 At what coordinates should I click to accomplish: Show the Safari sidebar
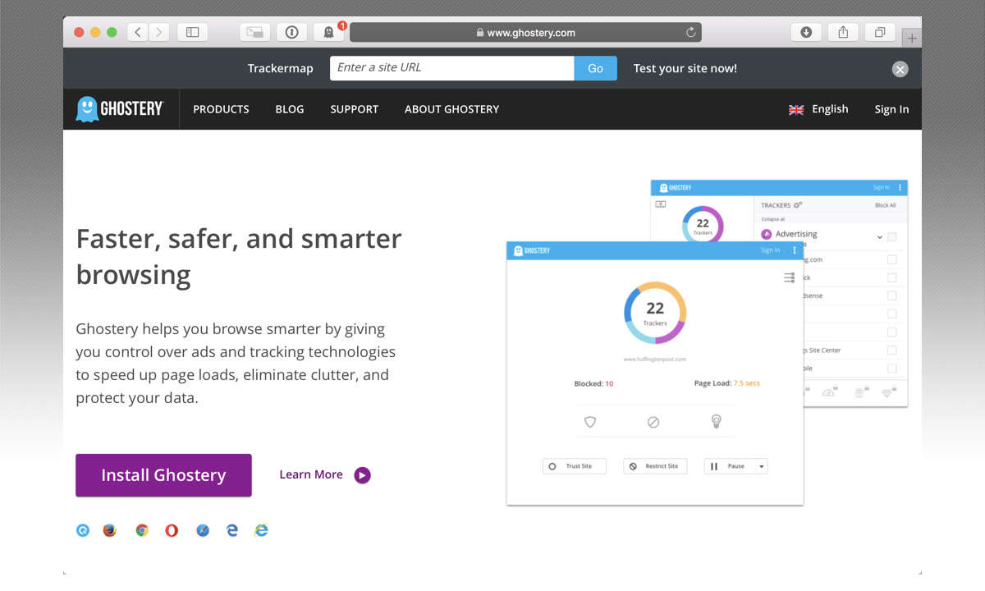(x=192, y=32)
